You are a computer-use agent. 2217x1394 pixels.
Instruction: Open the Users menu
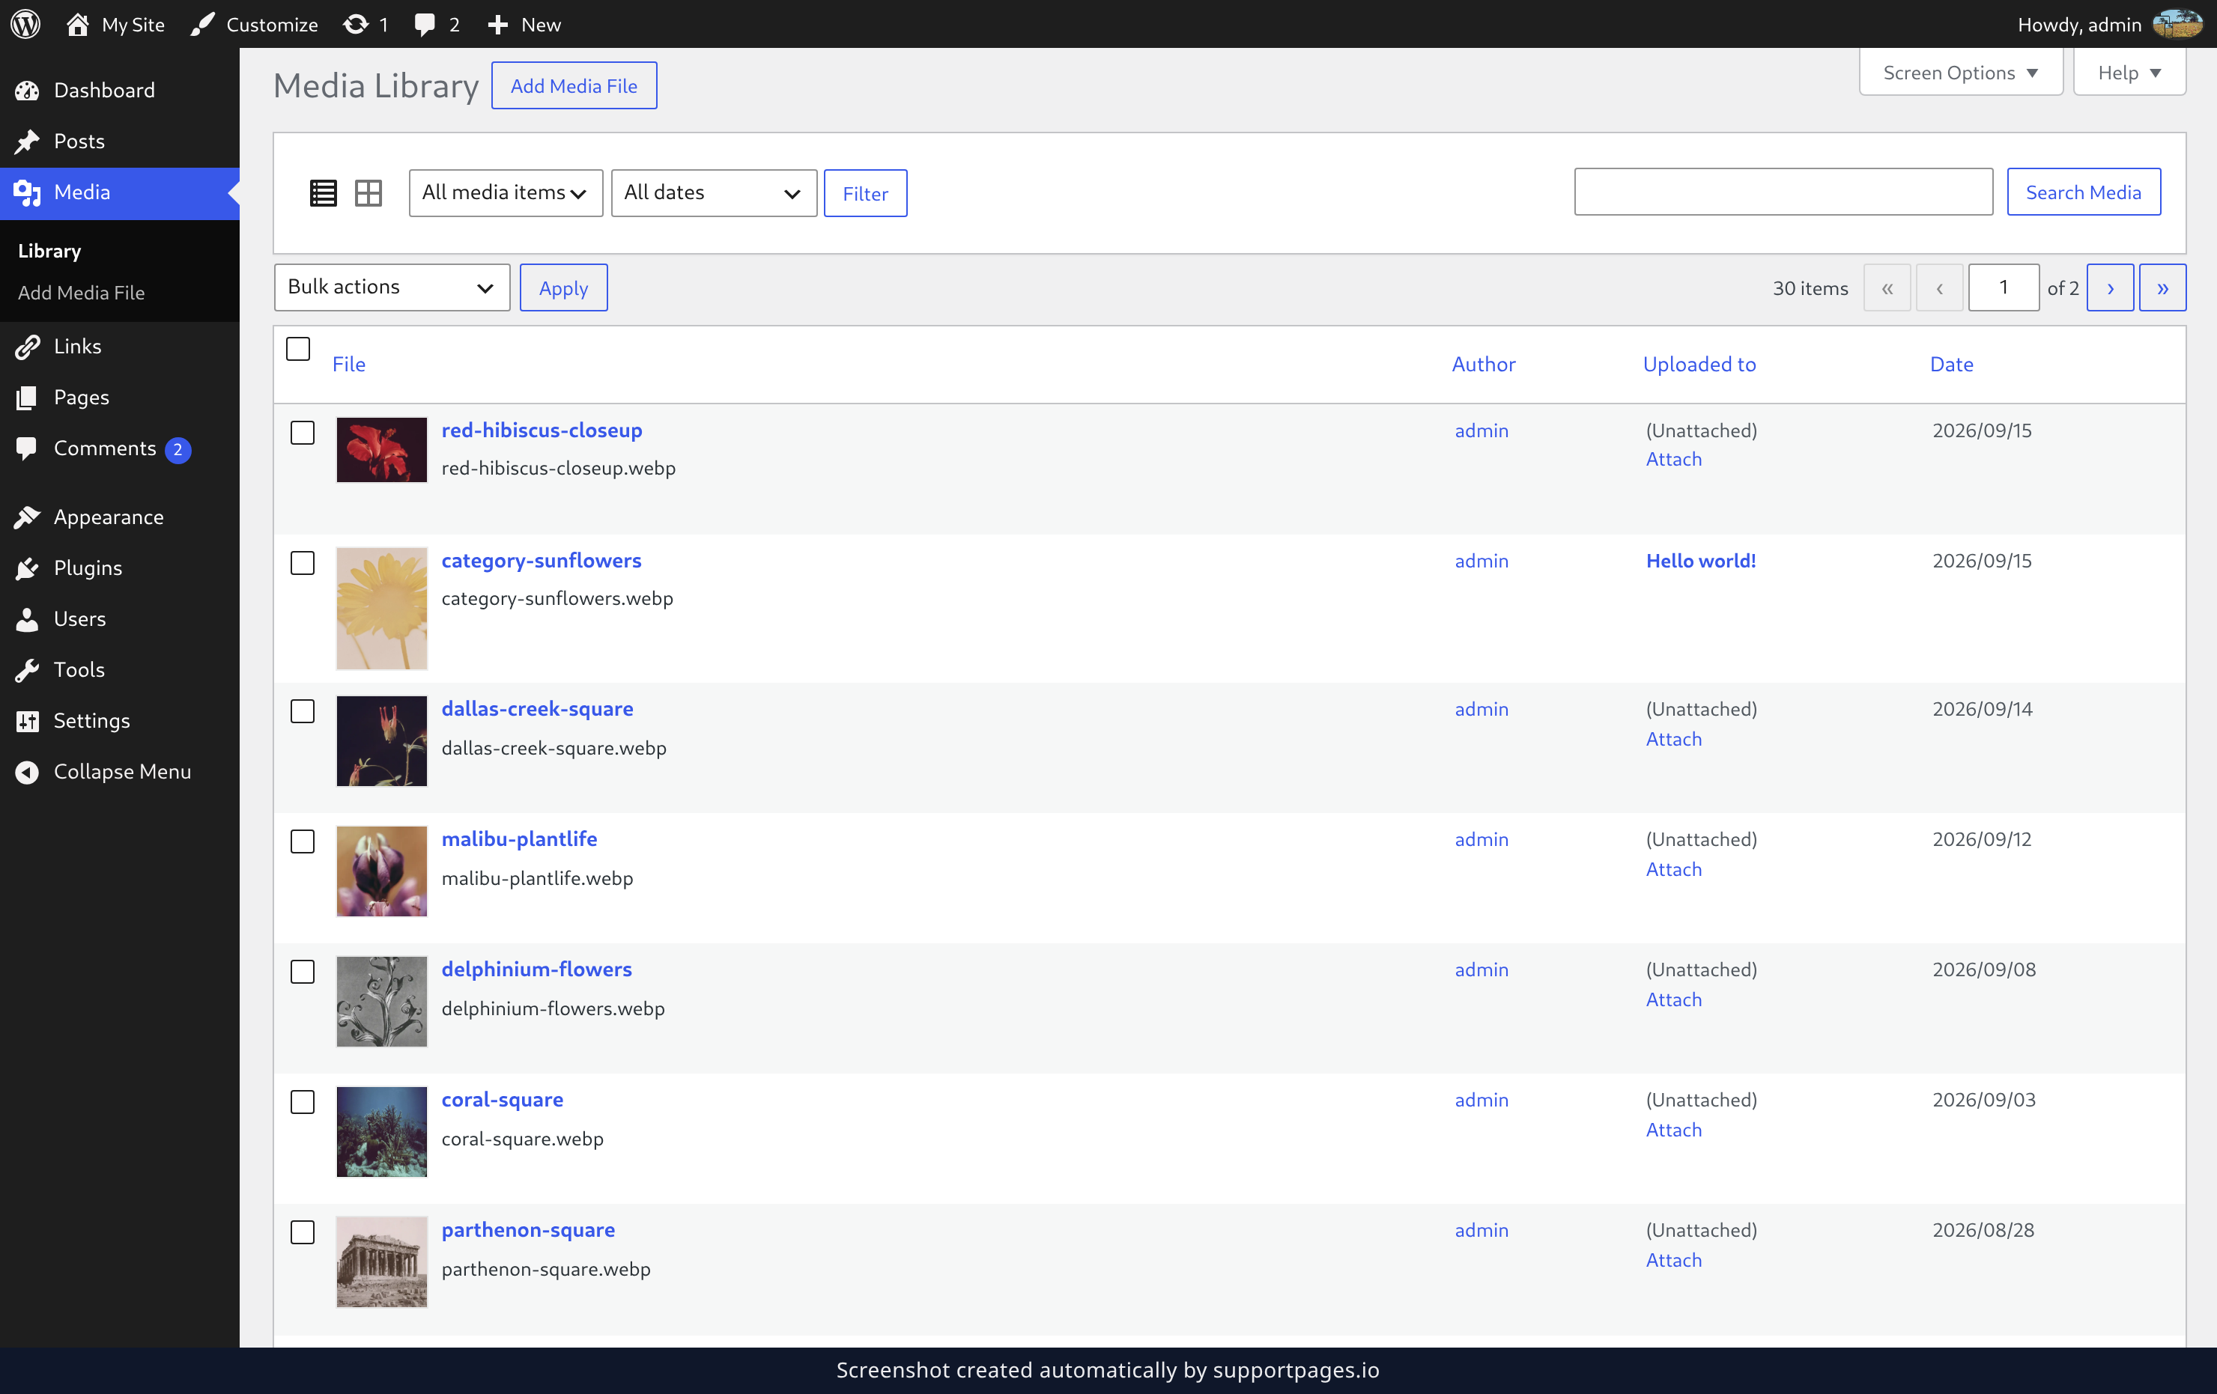click(x=120, y=618)
